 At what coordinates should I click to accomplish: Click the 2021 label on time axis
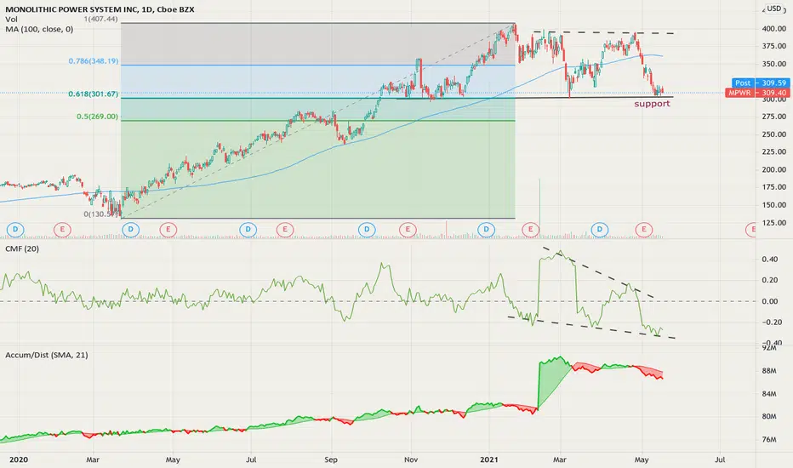pyautogui.click(x=489, y=459)
